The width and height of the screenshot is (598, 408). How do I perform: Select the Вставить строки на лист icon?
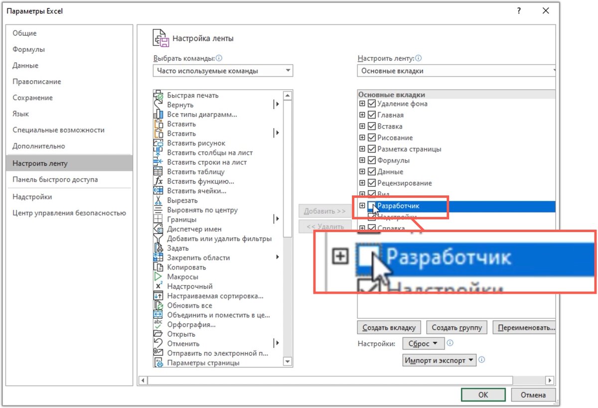pyautogui.click(x=158, y=162)
